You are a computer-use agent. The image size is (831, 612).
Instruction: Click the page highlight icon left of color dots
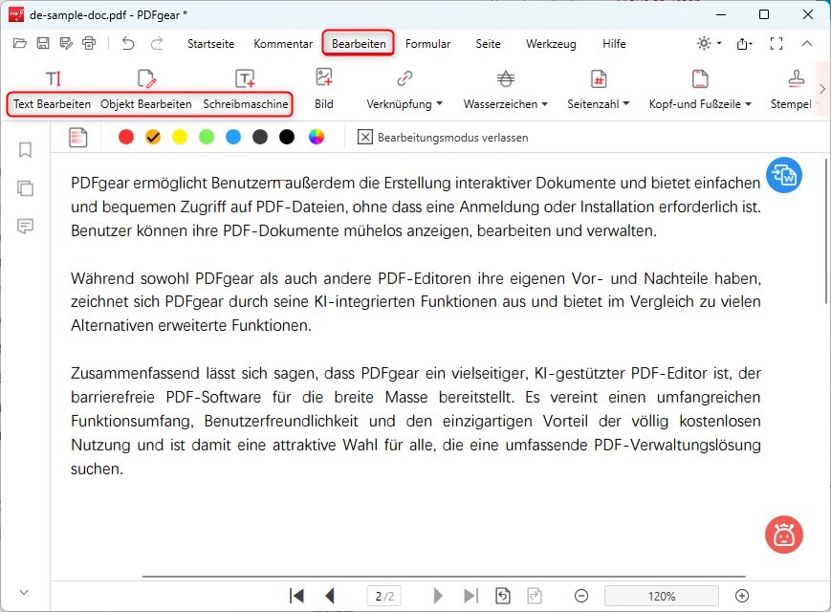point(77,138)
